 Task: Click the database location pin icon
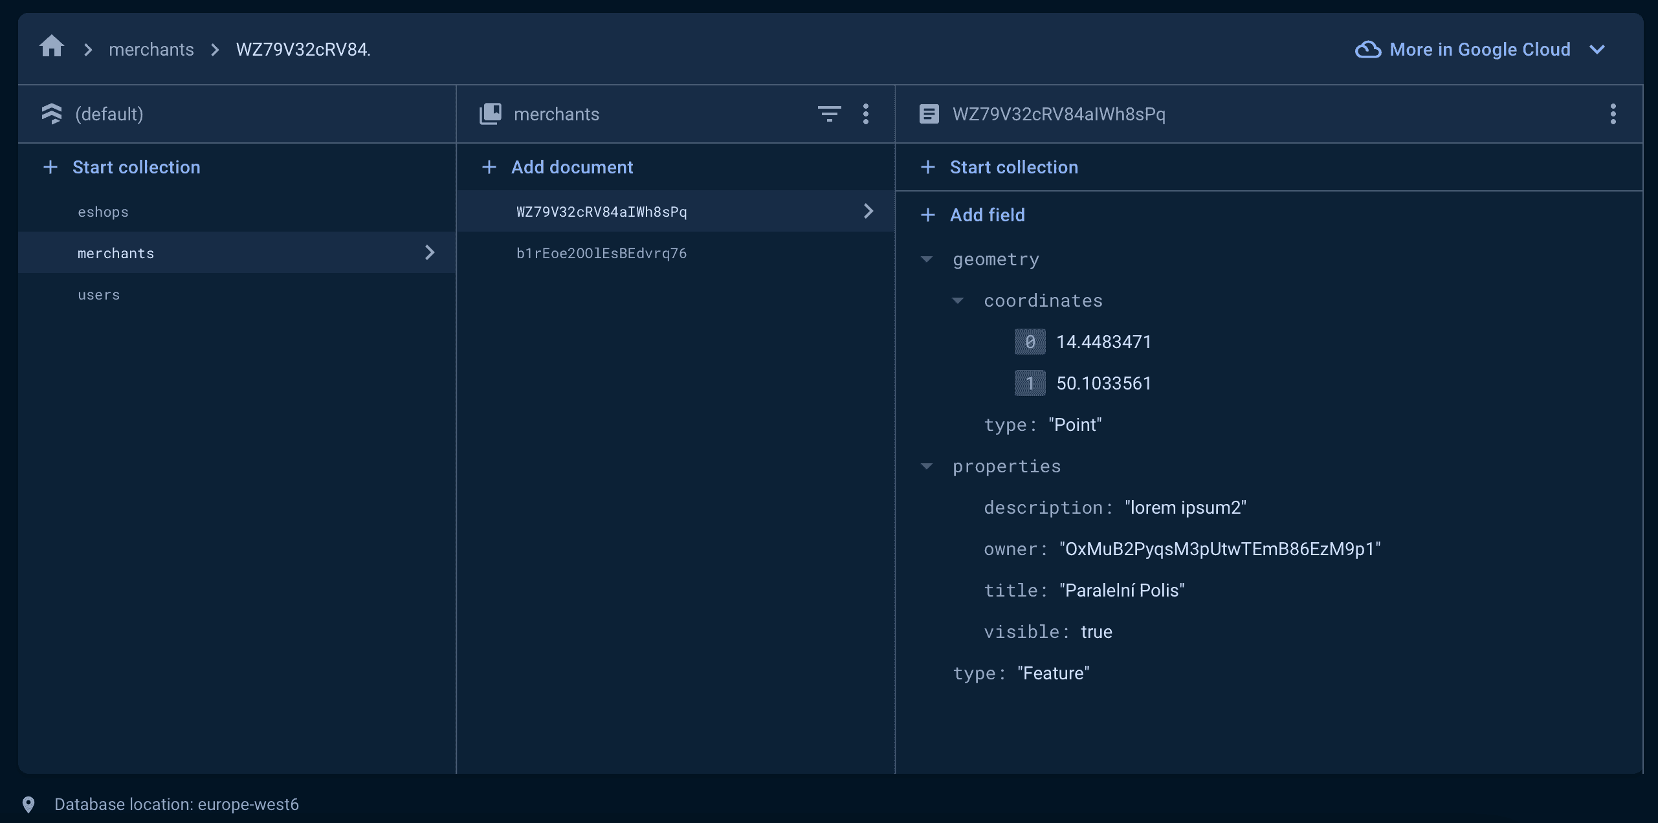[x=28, y=804]
